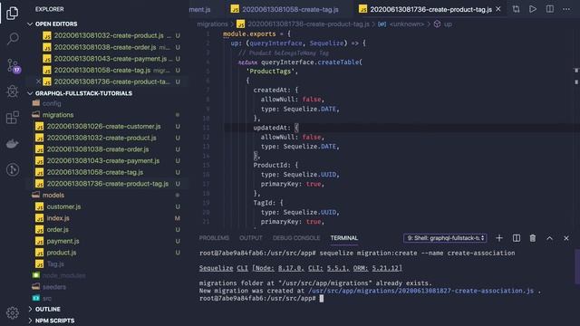Open 20200613081026-create-customer.js in migrations
580x326 pixels.
click(x=103, y=127)
